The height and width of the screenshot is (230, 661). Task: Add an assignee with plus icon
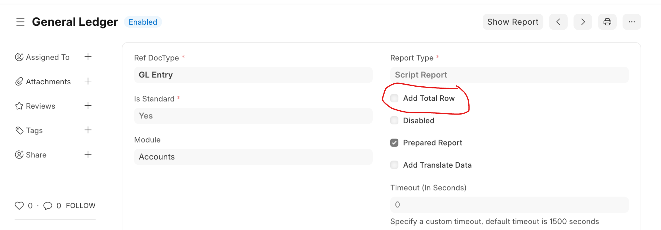[x=88, y=57]
